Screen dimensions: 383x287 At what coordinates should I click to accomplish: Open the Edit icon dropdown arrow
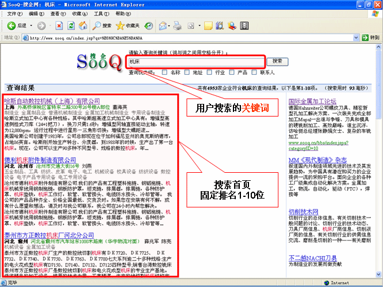[x=200, y=26]
